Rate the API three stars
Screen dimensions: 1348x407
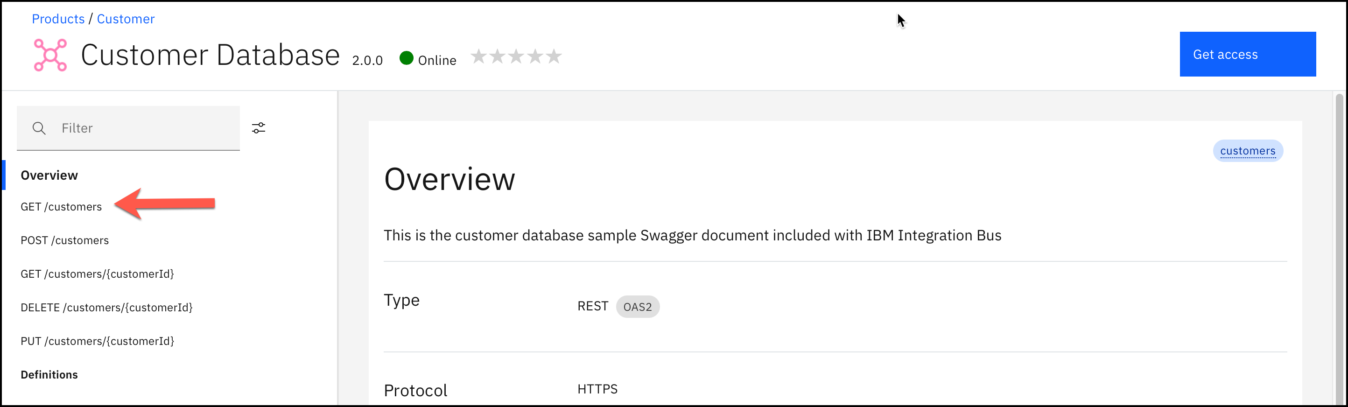(x=516, y=56)
